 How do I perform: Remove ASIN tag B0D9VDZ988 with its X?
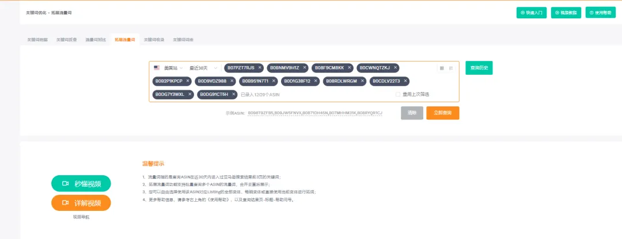pos(232,81)
